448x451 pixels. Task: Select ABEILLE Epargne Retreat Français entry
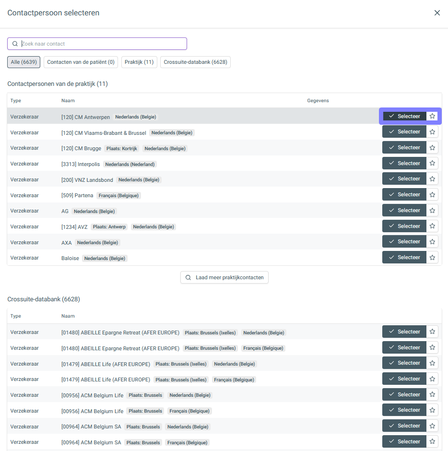click(404, 347)
